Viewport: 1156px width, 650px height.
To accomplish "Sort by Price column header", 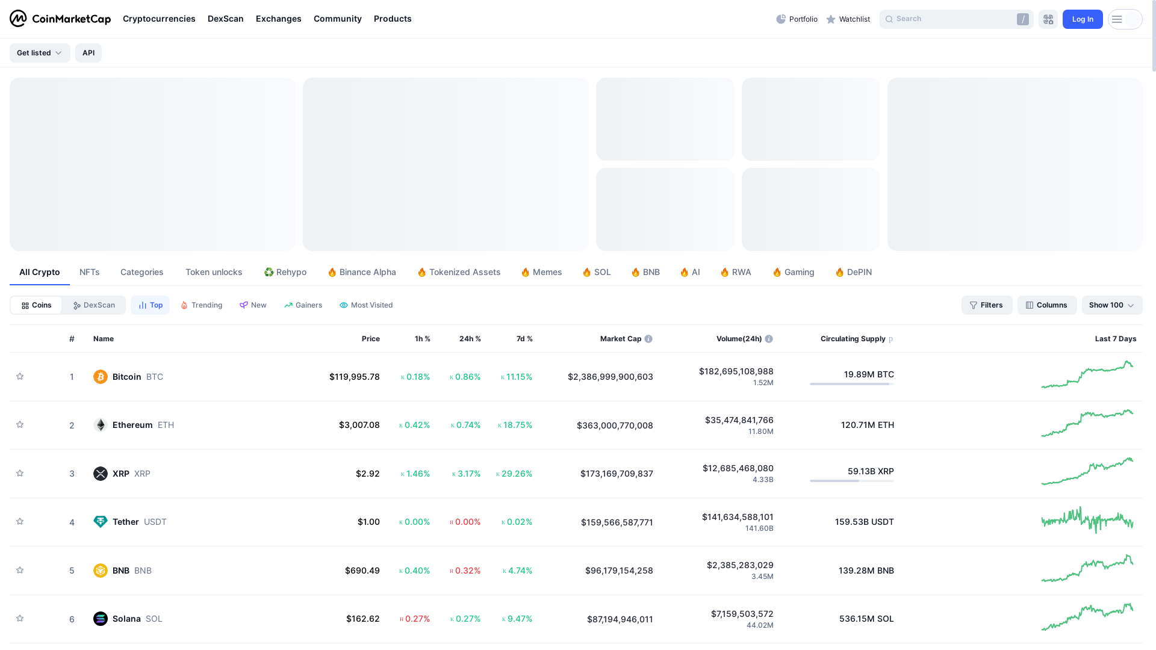I will click(371, 339).
